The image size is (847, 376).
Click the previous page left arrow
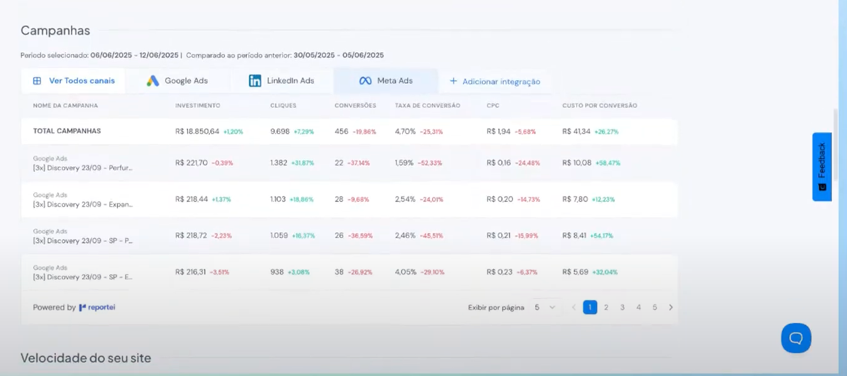(x=574, y=308)
